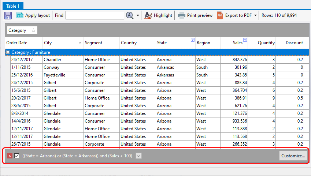Expand the recent filters dropdown
Screen dimensions: 311x176
138,156
